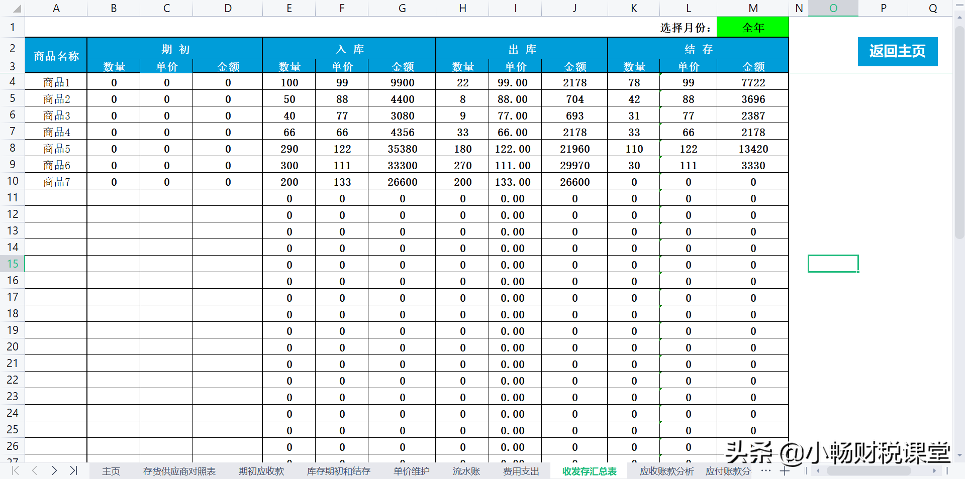This screenshot has height=479, width=965.
Task: Click the vertical scrollbar thumb
Action: 959,132
